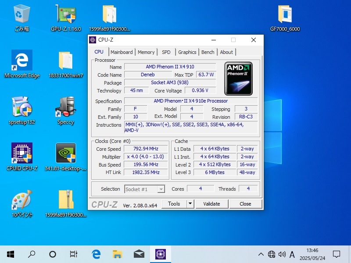This screenshot has height=263, width=351.
Task: Open the Action Center notifications icon
Action: coord(337,254)
